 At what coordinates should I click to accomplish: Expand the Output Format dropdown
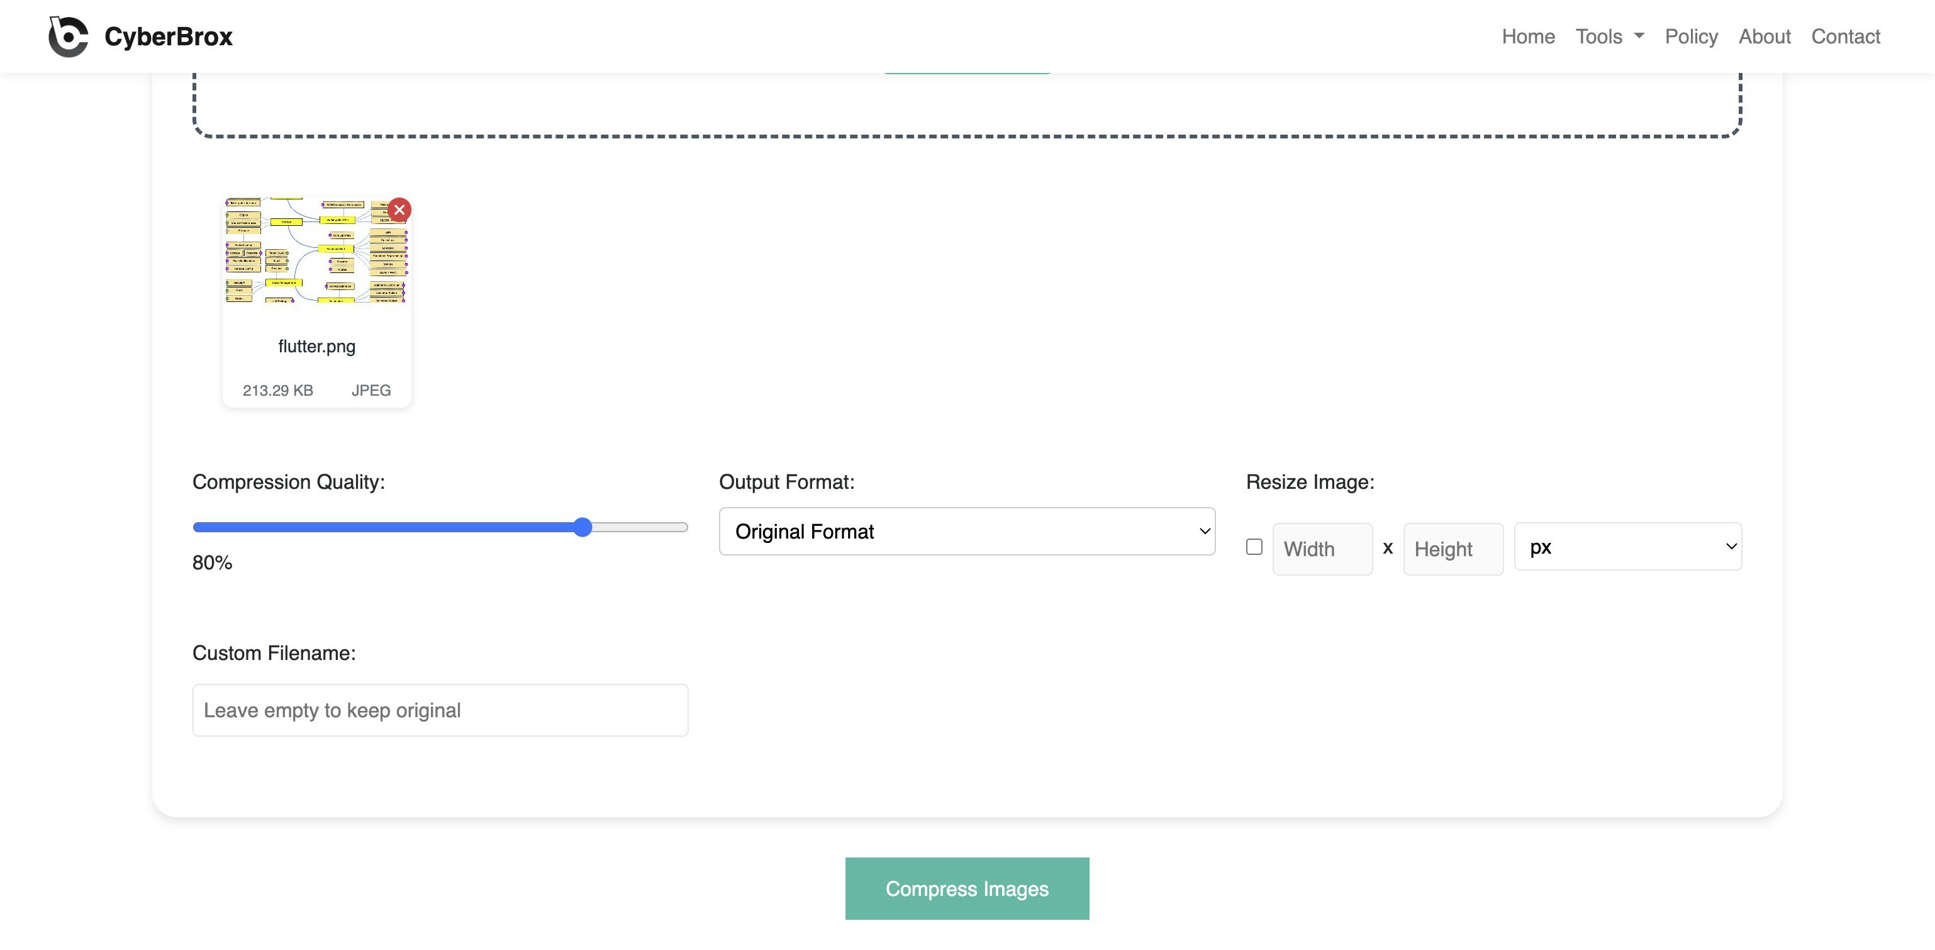pos(967,531)
